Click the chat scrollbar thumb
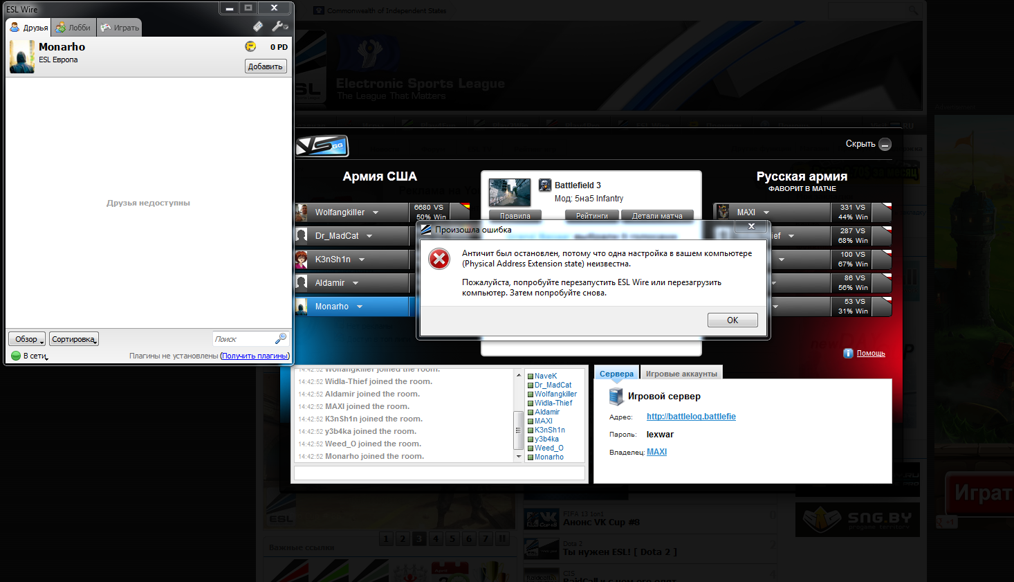The width and height of the screenshot is (1014, 582). pos(519,430)
